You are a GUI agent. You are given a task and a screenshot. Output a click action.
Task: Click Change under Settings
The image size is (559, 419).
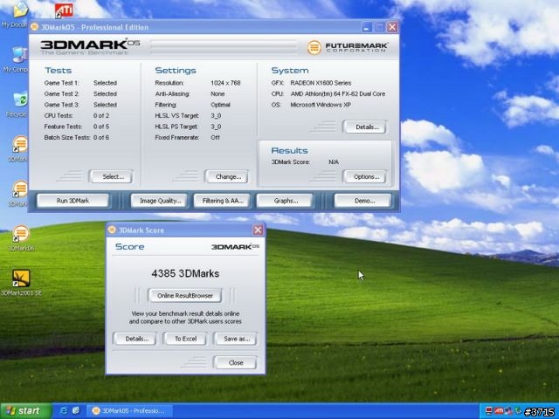pos(228,176)
